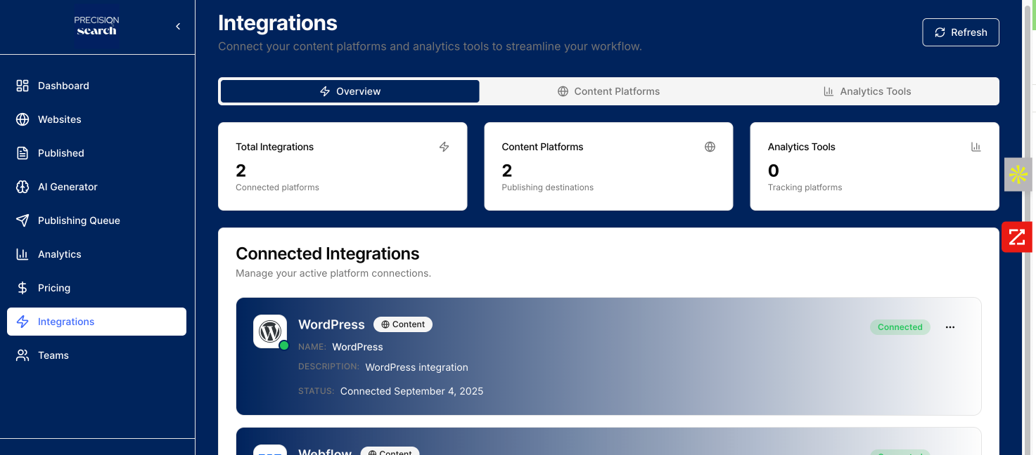Screen dimensions: 1036x455
Task: Open Websites page
Action: [96, 119]
